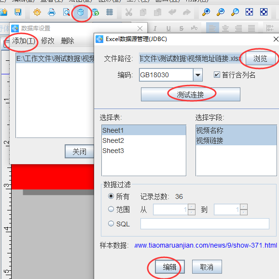Click the SQL filter text field

205,223
